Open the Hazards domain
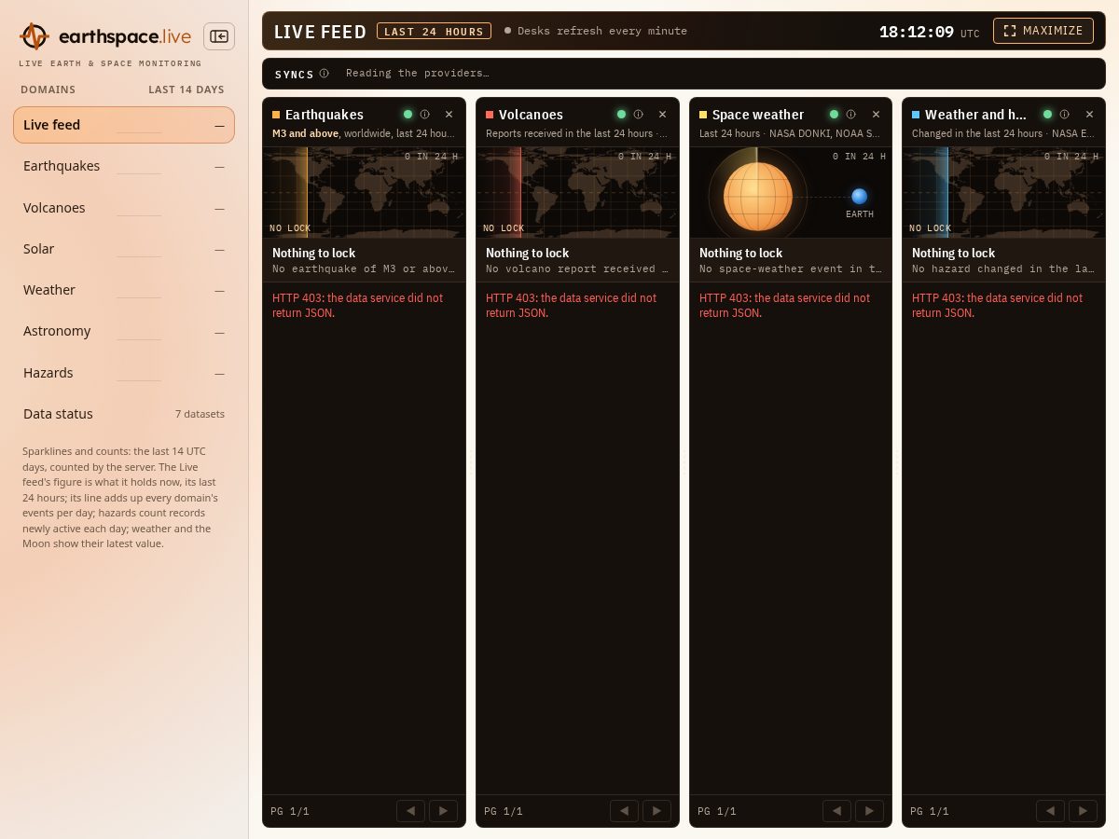This screenshot has height=839, width=1119. pos(124,373)
